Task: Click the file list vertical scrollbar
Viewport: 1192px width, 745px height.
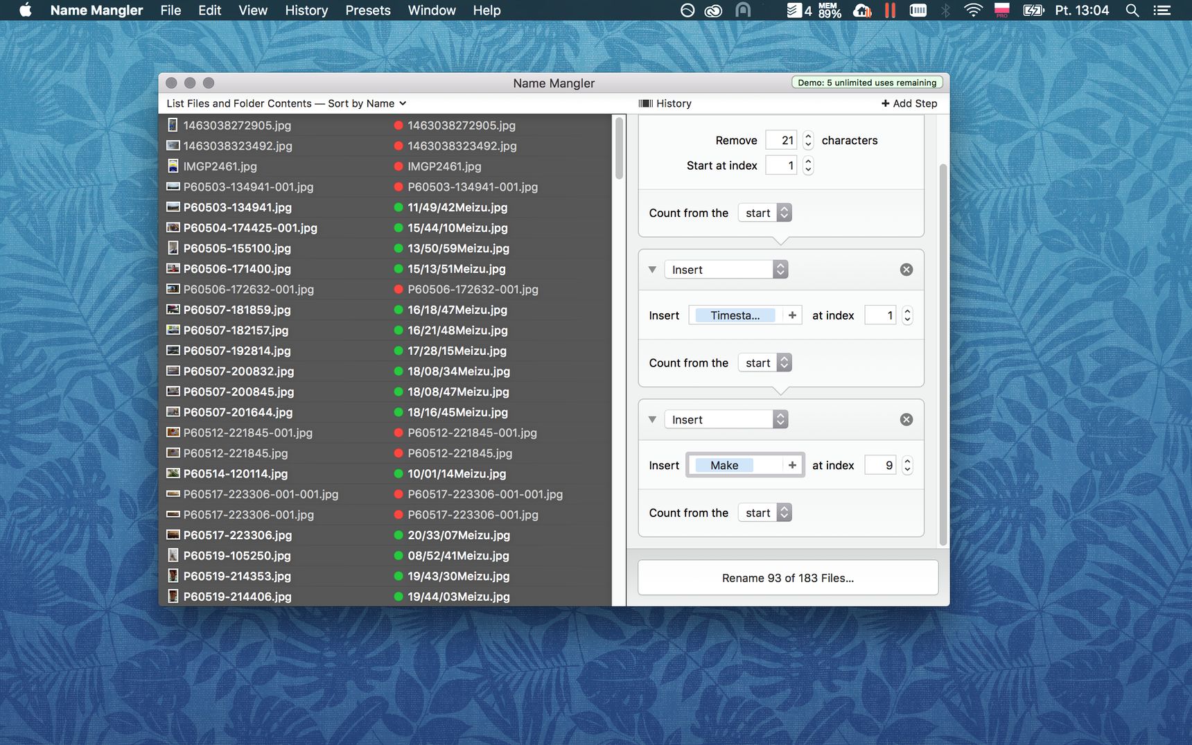Action: point(619,148)
